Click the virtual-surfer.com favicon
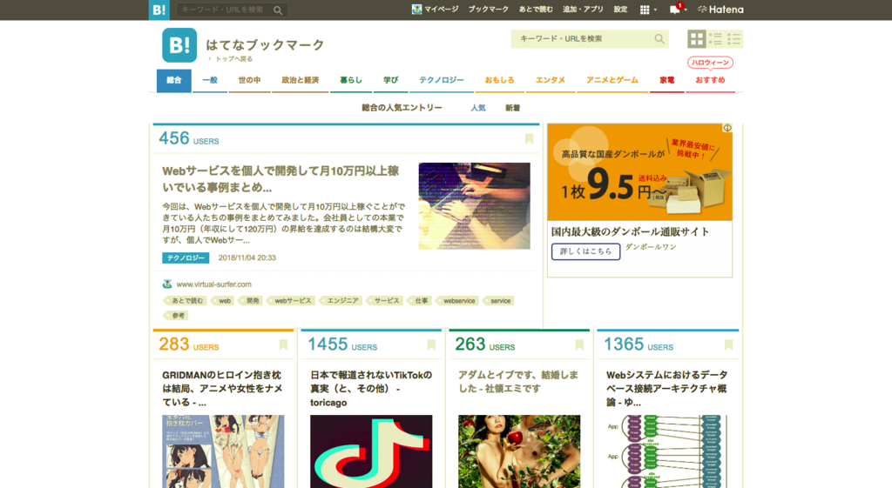This screenshot has width=892, height=488. click(167, 284)
